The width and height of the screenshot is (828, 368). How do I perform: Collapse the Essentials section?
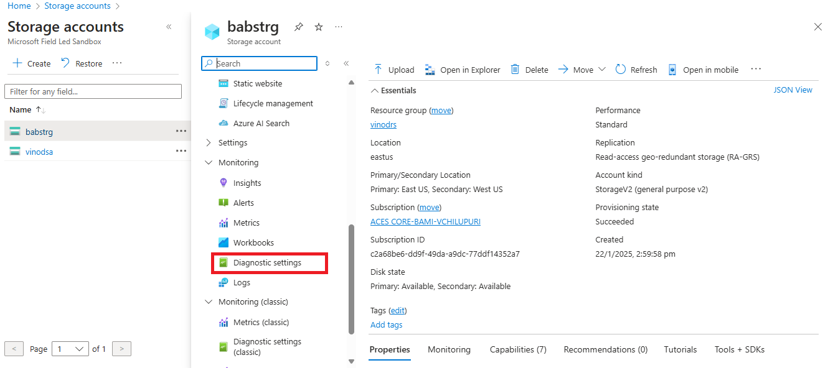point(393,91)
